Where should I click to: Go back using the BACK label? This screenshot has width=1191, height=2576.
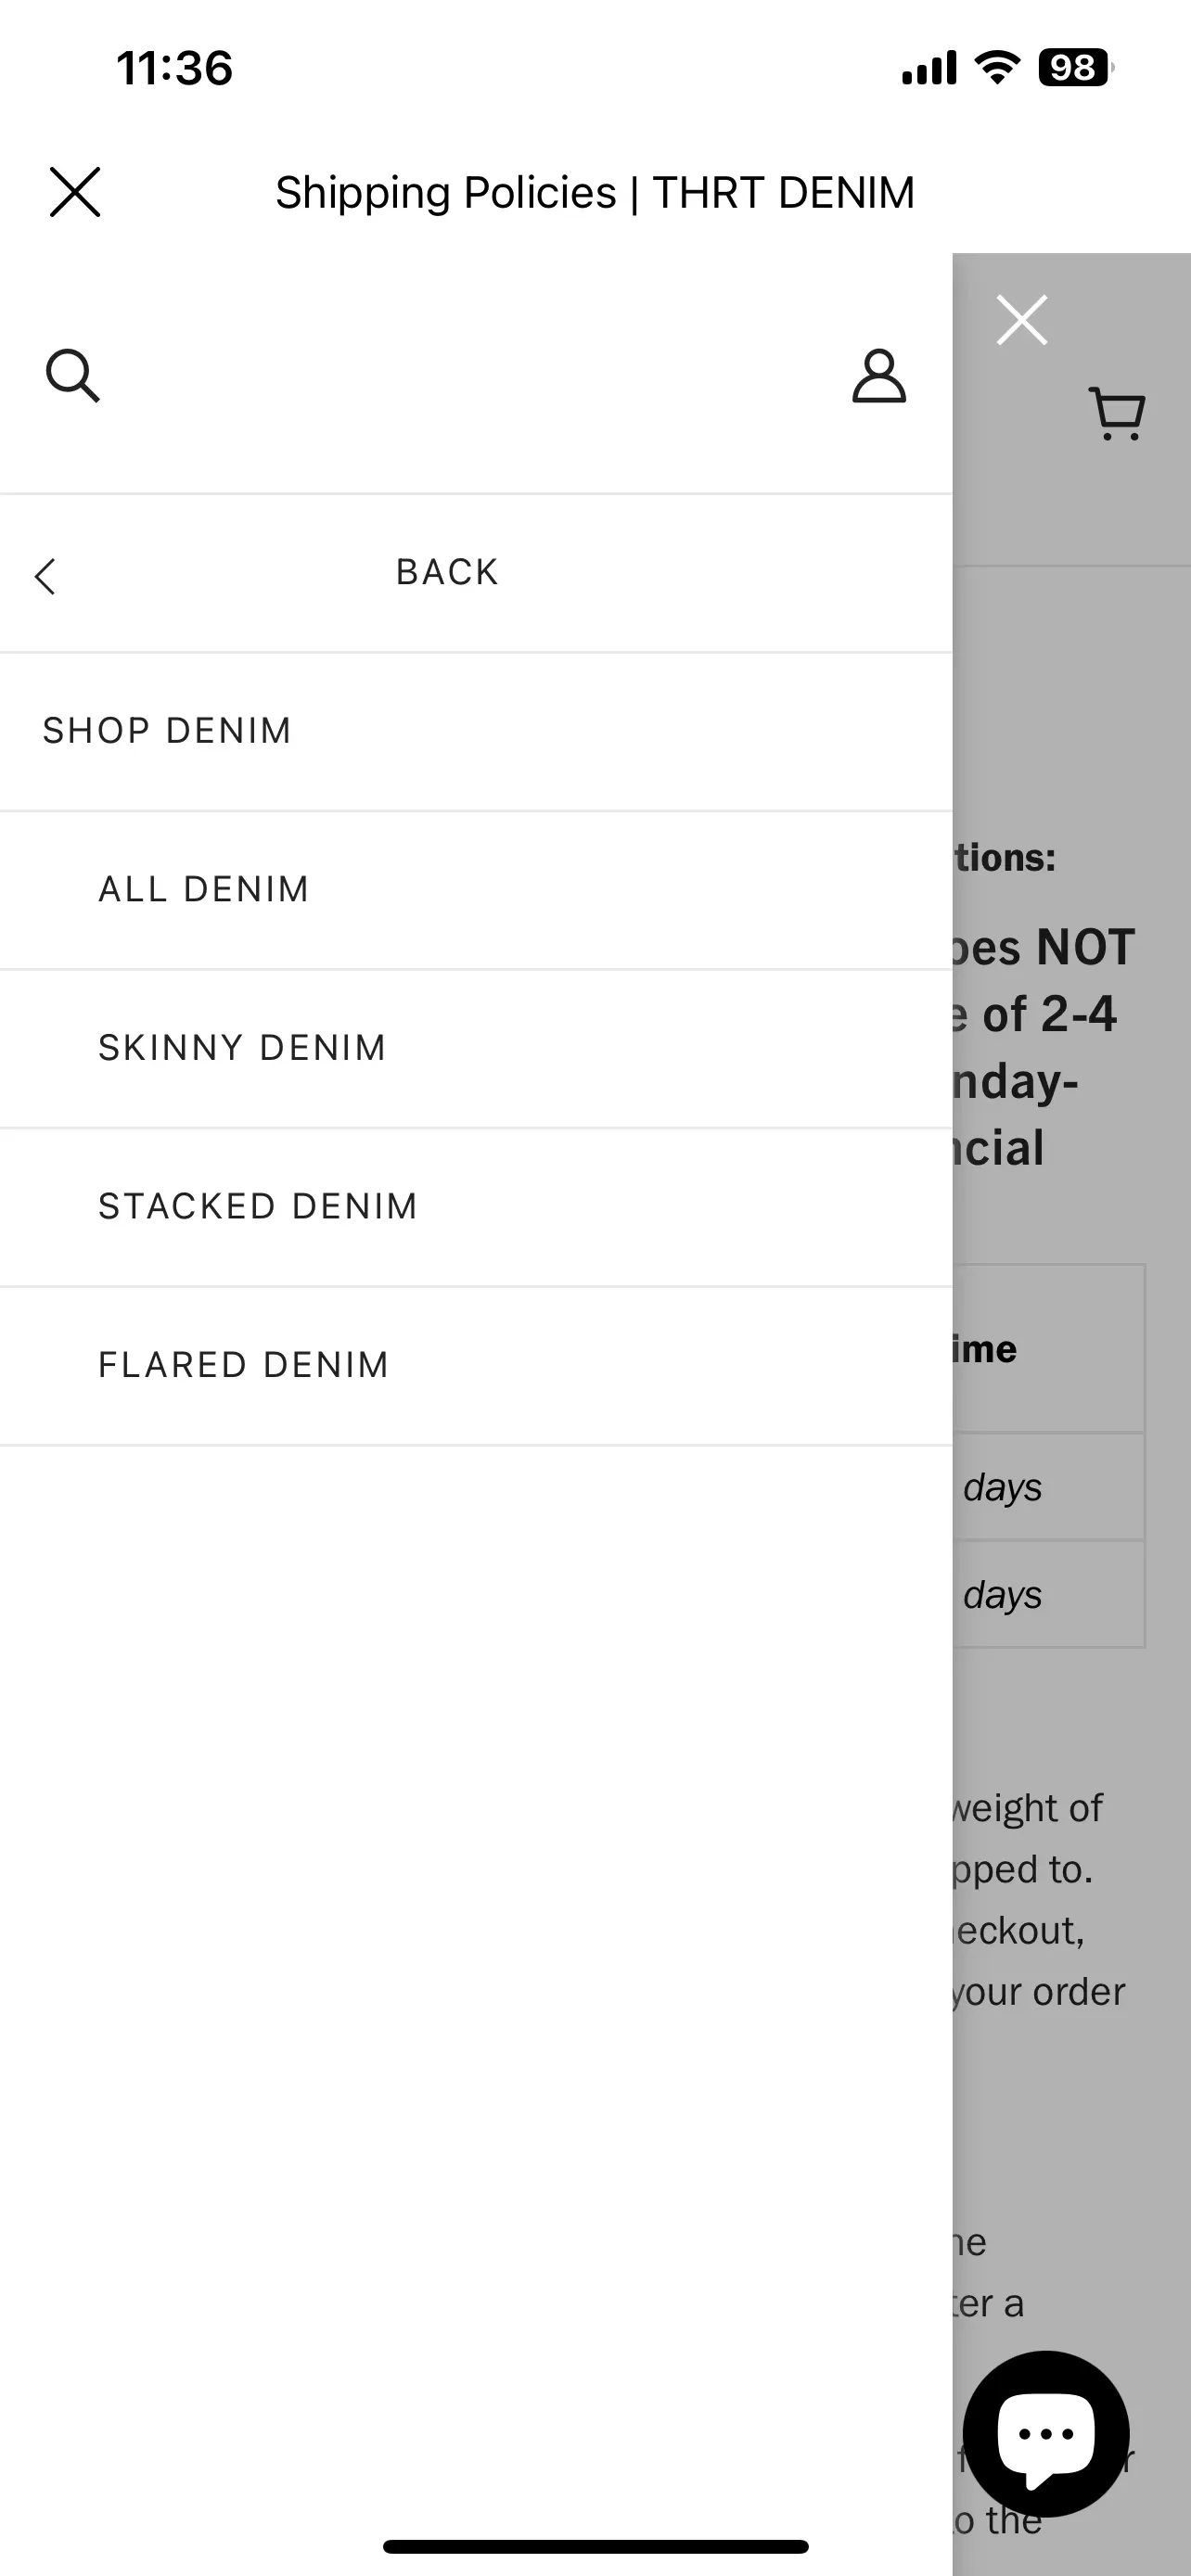pyautogui.click(x=447, y=572)
